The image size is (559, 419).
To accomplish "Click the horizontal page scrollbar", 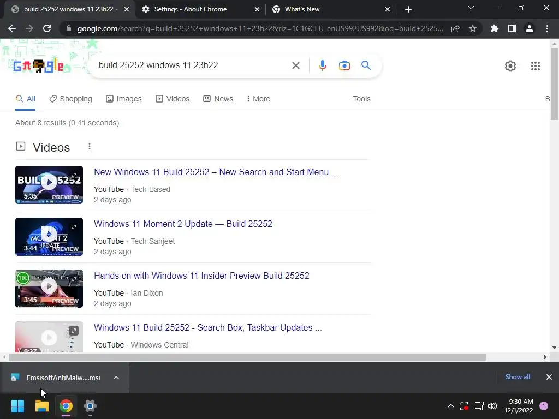I will pyautogui.click(x=248, y=357).
